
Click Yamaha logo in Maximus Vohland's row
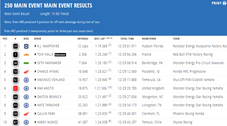click(27, 80)
